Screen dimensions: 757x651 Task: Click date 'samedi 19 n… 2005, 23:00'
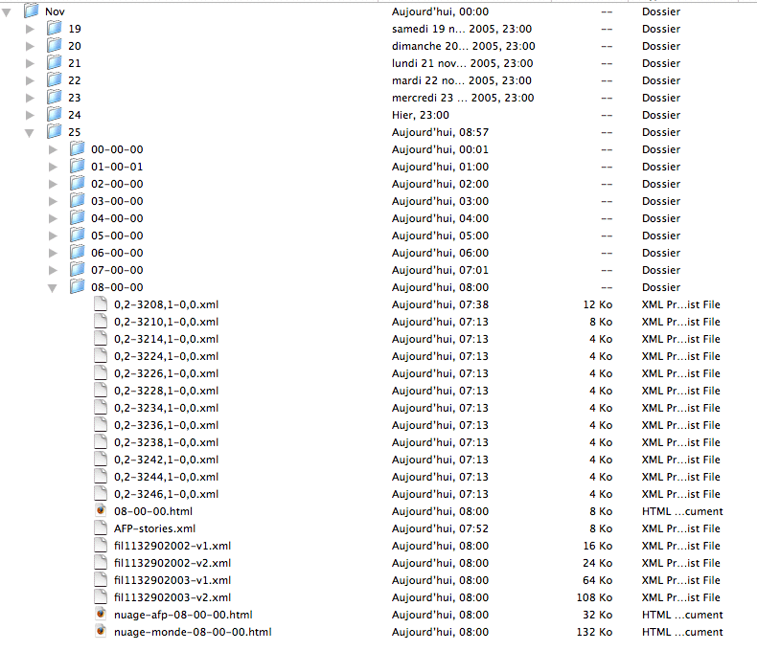click(462, 29)
